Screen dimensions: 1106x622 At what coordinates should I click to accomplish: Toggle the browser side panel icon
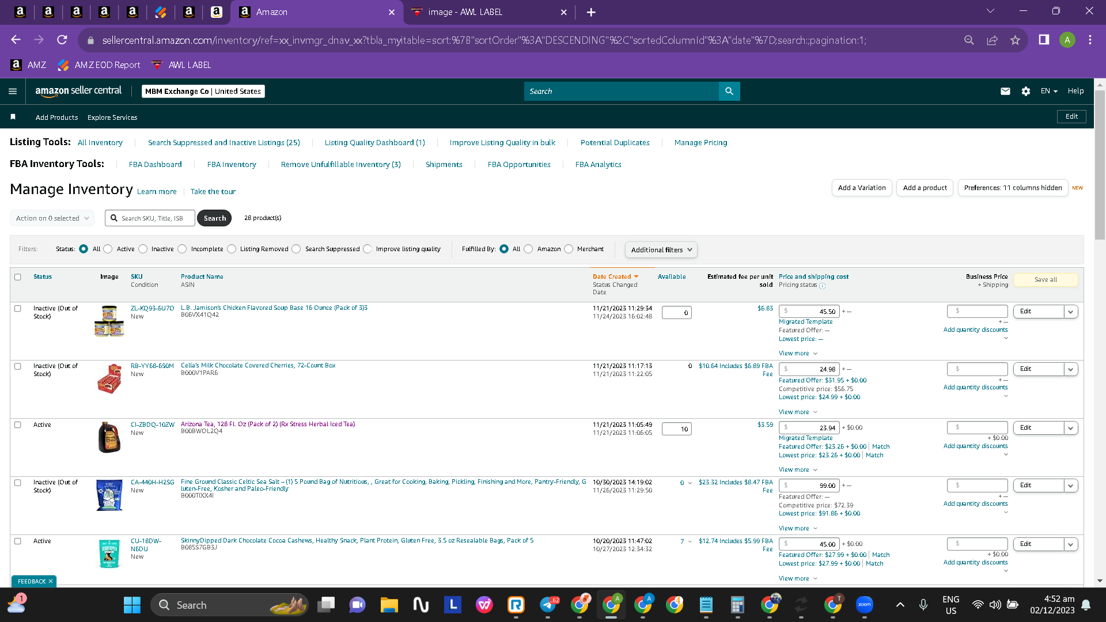(x=1044, y=40)
